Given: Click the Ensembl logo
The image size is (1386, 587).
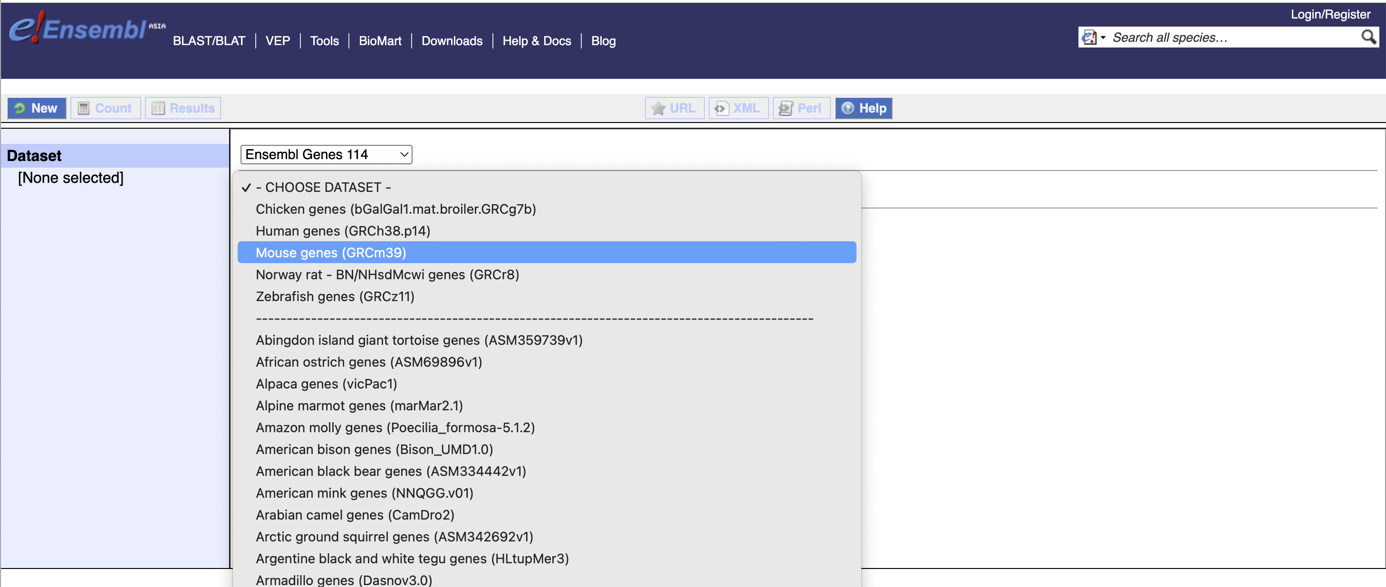Looking at the screenshot, I should 86,27.
